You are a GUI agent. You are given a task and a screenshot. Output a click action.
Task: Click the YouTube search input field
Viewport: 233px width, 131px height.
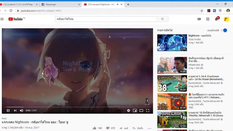[x=106, y=19]
